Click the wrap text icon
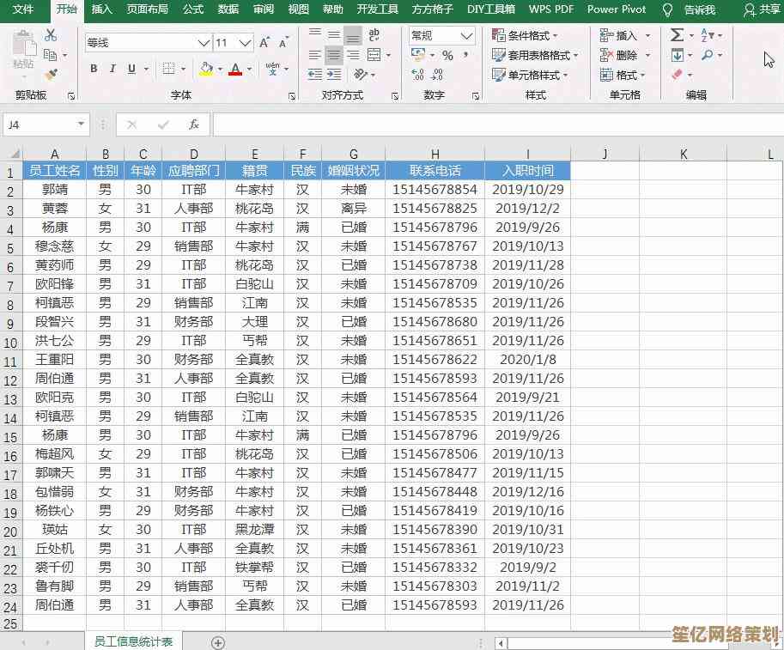The height and width of the screenshot is (650, 784). (x=374, y=35)
